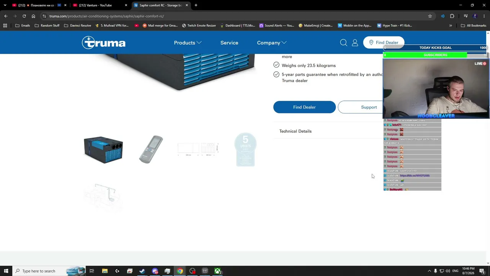Open the Xbox app on the taskbar
The image size is (490, 276).
pos(217,271)
